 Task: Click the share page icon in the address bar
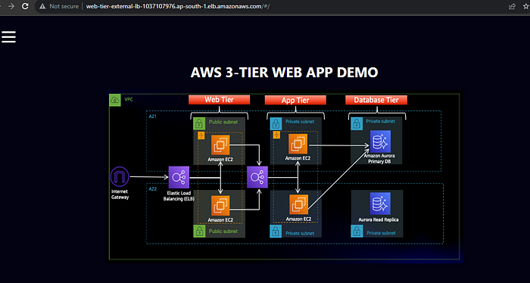point(512,6)
